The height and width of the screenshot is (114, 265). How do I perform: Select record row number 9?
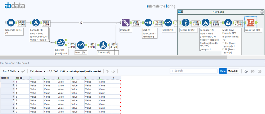click(x=7, y=111)
